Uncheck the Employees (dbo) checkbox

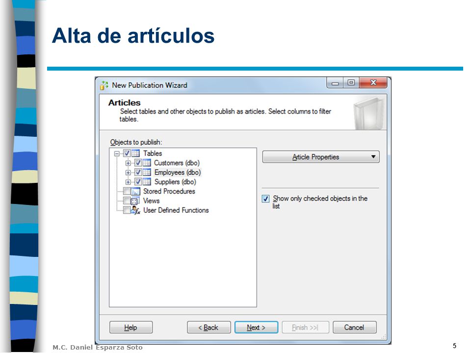pos(138,172)
